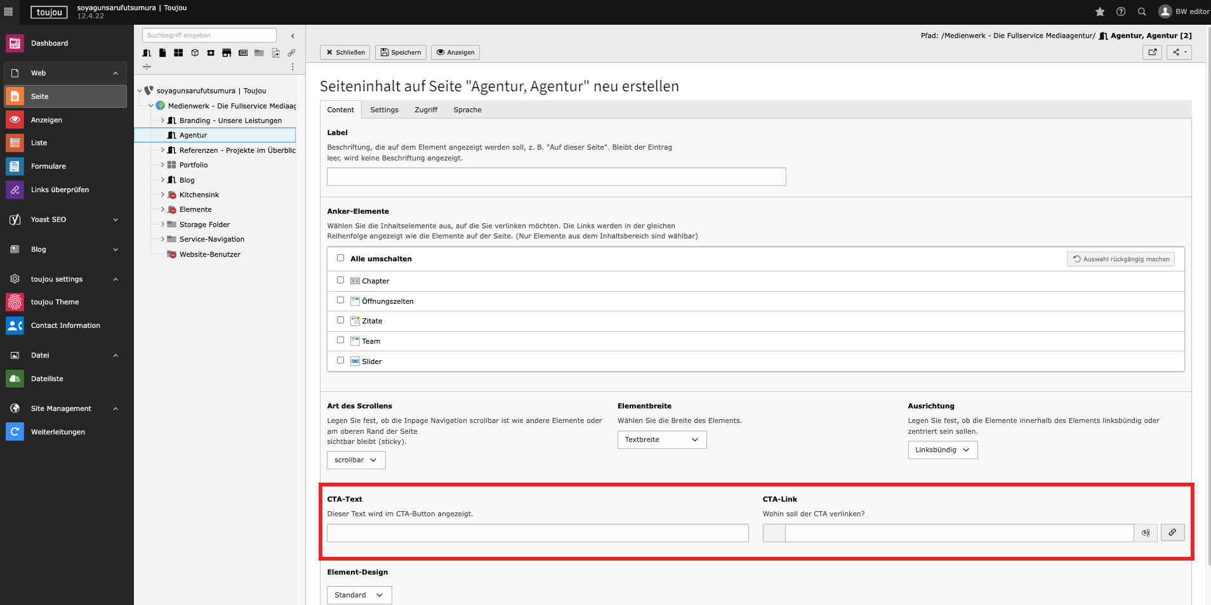Toggle Alle umschalten checkbox
Image resolution: width=1211 pixels, height=605 pixels.
pos(340,258)
